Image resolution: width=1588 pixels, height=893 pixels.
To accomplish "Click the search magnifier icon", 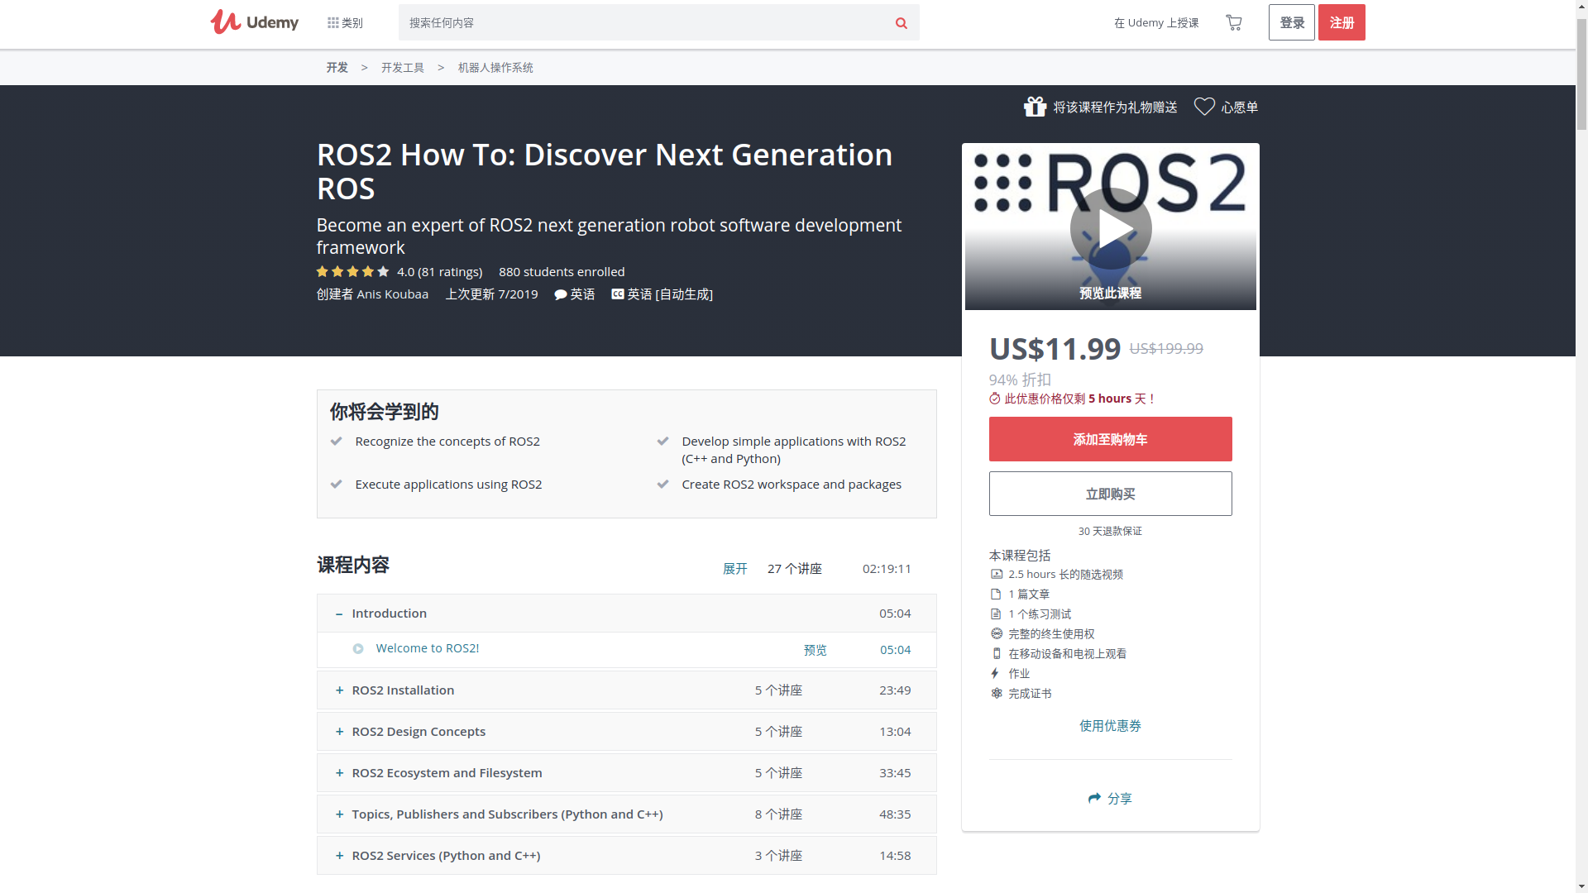I will pyautogui.click(x=901, y=23).
